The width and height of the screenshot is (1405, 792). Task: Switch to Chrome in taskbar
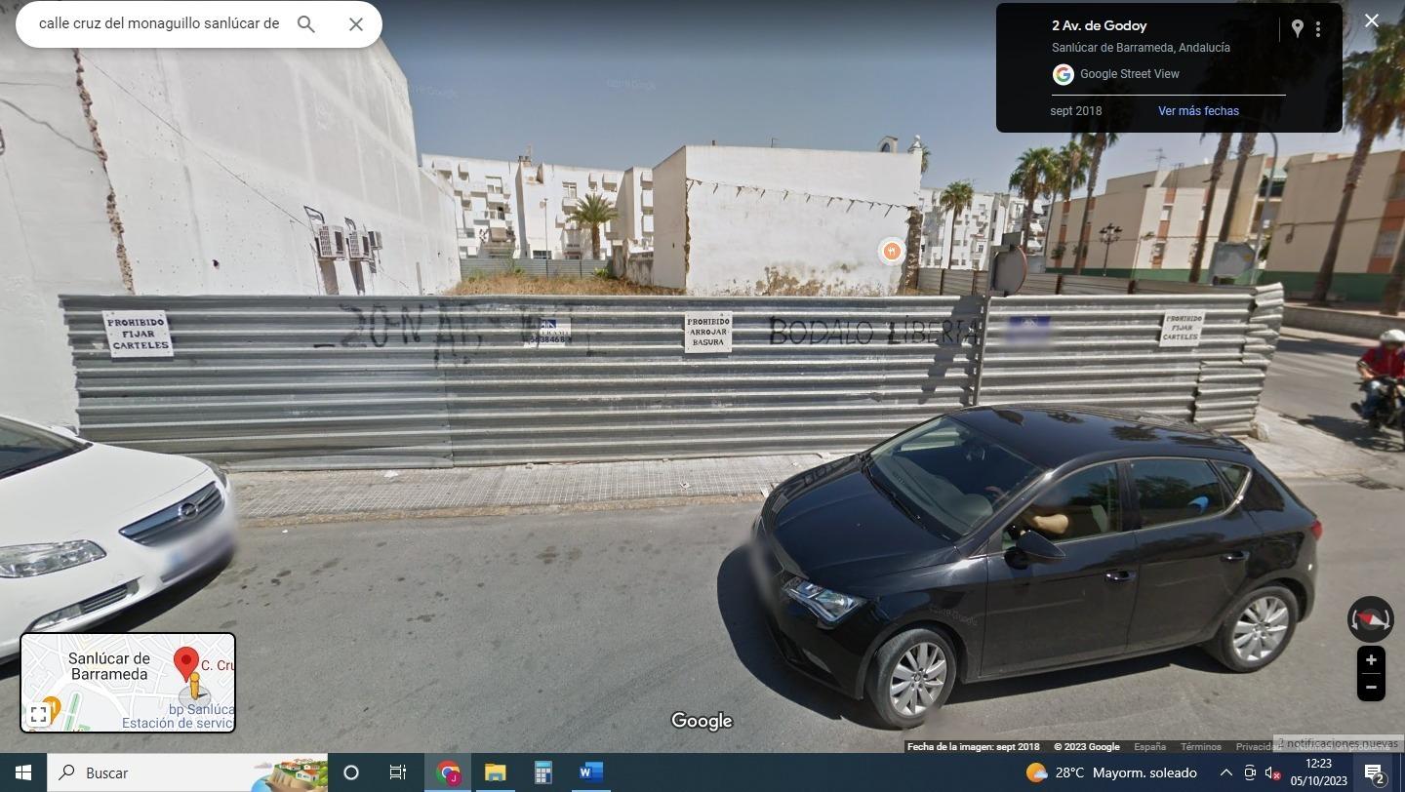tap(448, 772)
